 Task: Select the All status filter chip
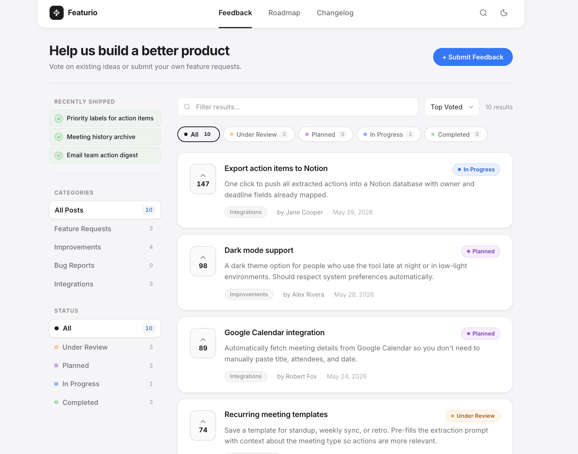click(199, 134)
